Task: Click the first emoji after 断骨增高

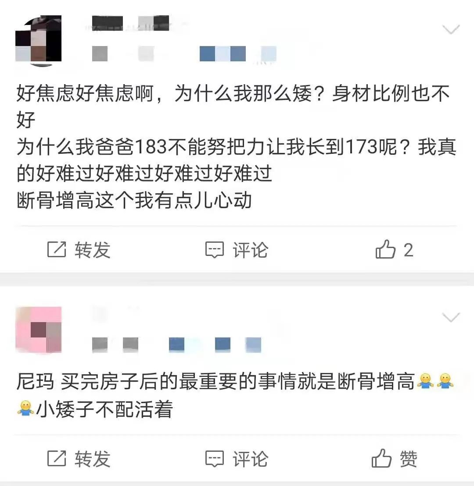Action: 425,381
